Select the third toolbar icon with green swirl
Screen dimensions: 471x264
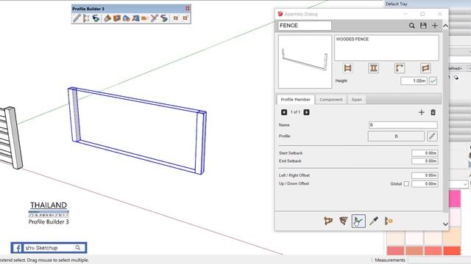click(x=96, y=18)
